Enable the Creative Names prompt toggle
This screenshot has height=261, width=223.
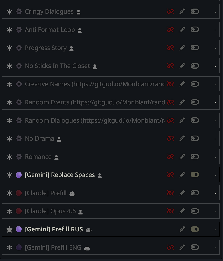(x=195, y=84)
